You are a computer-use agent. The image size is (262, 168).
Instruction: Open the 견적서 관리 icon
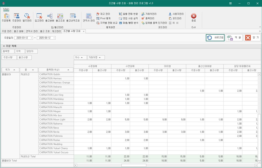89,17
